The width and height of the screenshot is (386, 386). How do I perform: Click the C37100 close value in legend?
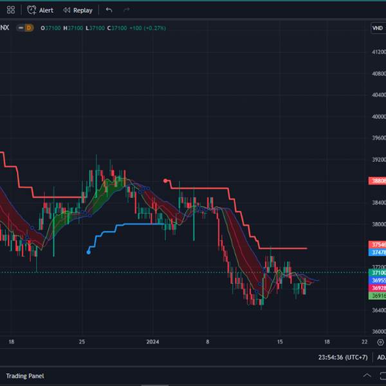point(117,28)
